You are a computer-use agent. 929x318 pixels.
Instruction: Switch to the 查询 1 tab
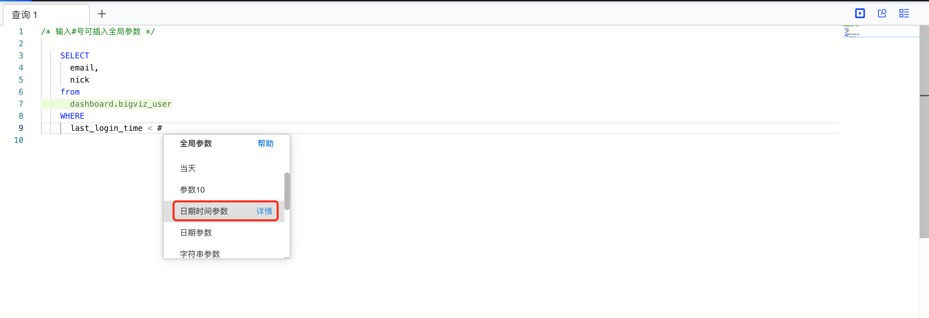pyautogui.click(x=24, y=15)
